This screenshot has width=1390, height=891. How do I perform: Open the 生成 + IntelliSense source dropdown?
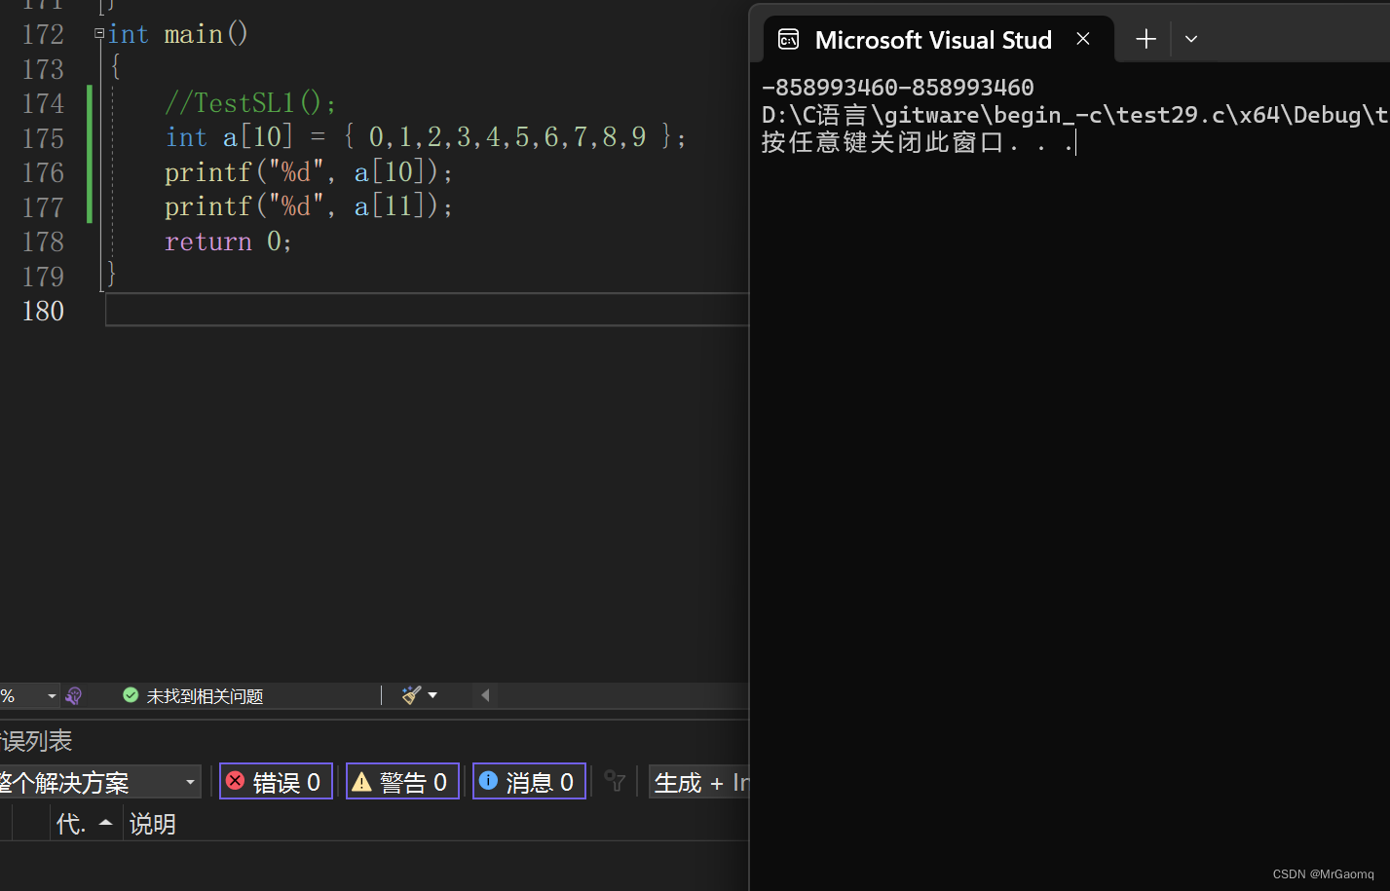pyautogui.click(x=699, y=782)
